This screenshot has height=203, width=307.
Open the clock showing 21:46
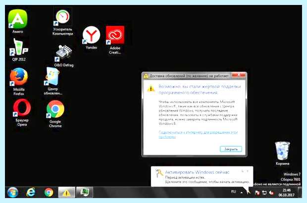[286, 193]
